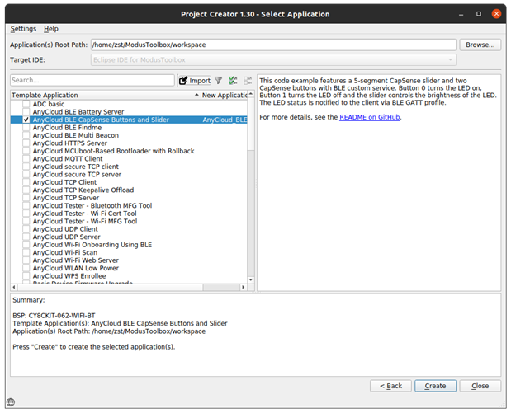Click the Create button

[435, 386]
